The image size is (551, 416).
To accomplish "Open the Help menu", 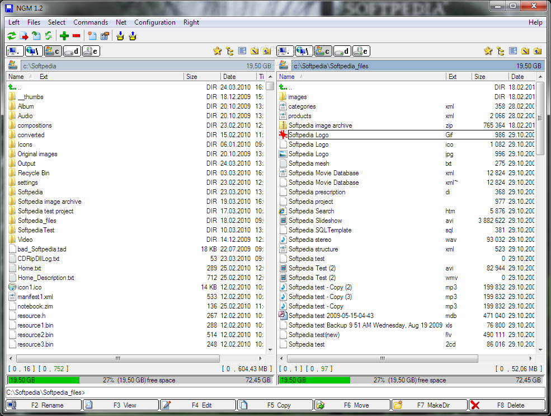I will pyautogui.click(x=535, y=22).
